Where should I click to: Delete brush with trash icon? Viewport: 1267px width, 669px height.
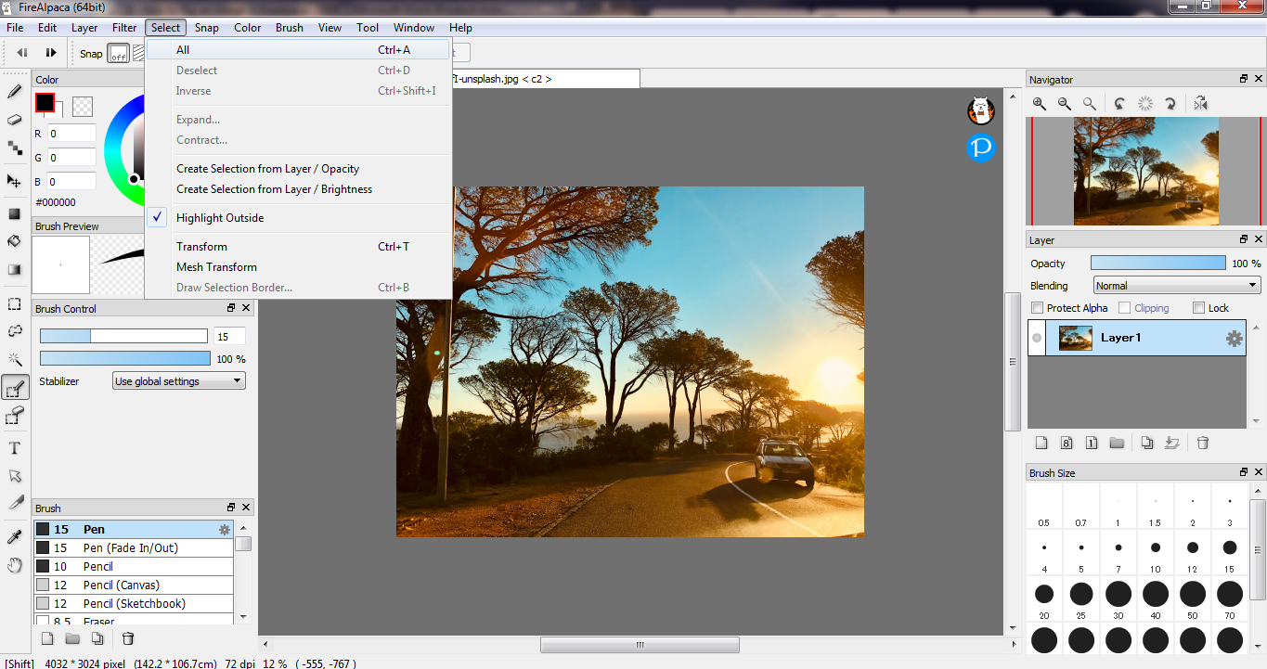point(128,638)
